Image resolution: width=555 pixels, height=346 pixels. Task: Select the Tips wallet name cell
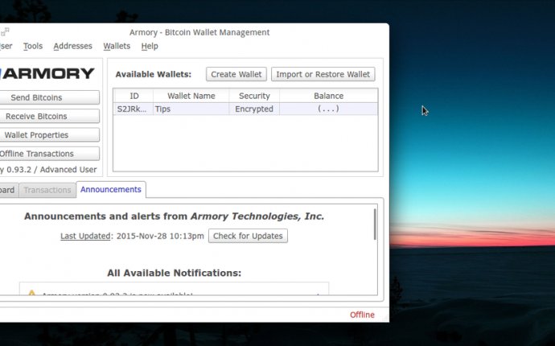(191, 109)
